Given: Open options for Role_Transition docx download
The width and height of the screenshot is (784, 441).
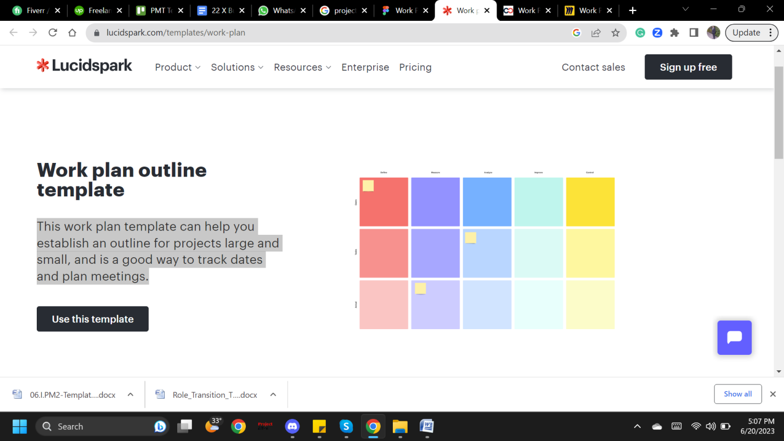Looking at the screenshot, I should [x=273, y=394].
